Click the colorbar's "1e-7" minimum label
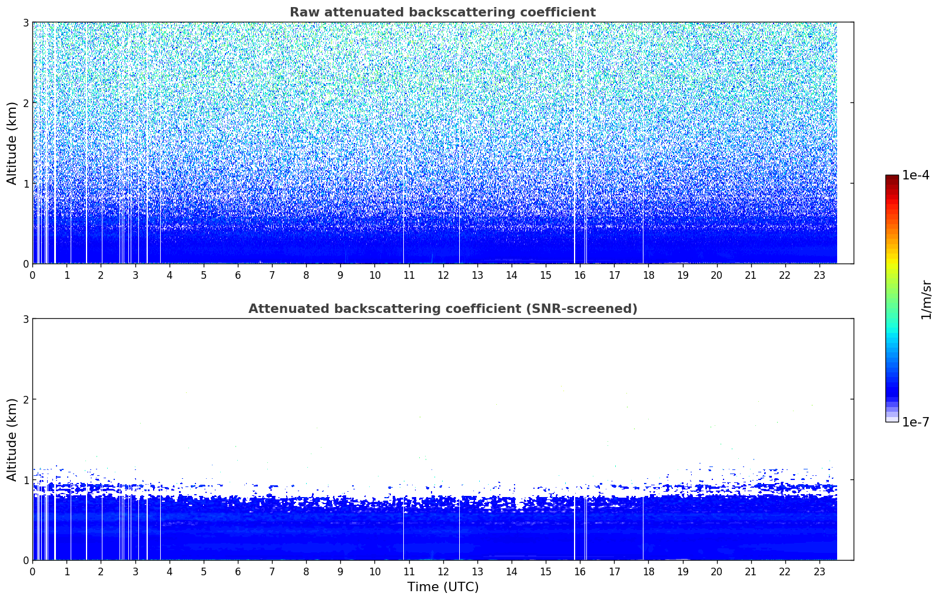The width and height of the screenshot is (939, 600). pyautogui.click(x=915, y=422)
